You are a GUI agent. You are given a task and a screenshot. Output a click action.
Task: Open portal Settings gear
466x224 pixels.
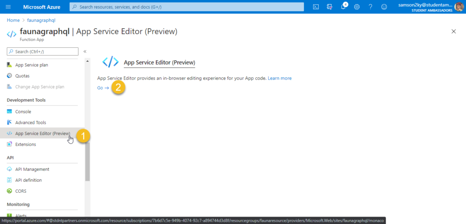pos(357,7)
